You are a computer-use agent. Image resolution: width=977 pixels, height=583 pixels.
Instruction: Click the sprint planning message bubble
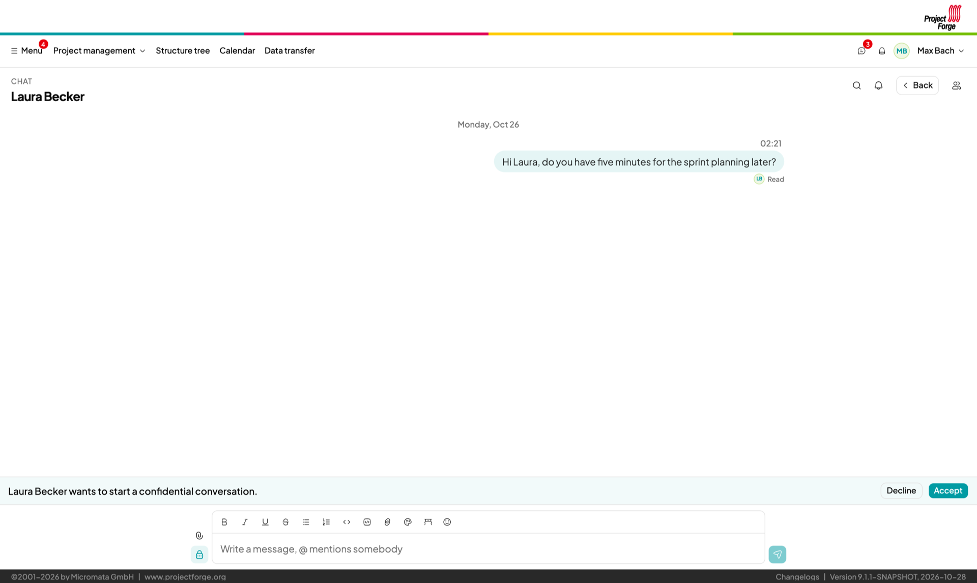pyautogui.click(x=639, y=162)
